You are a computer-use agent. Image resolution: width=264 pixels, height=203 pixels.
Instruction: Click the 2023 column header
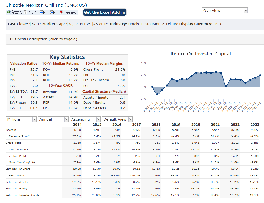click(x=254, y=125)
